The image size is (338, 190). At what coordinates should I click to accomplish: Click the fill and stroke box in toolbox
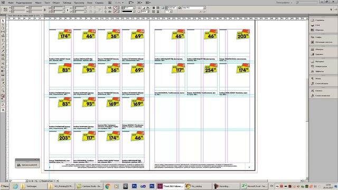point(3,97)
